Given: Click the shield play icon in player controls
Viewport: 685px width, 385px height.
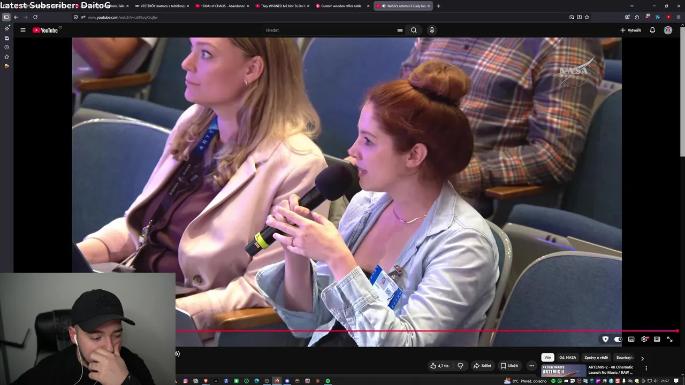Looking at the screenshot, I should coord(605,339).
